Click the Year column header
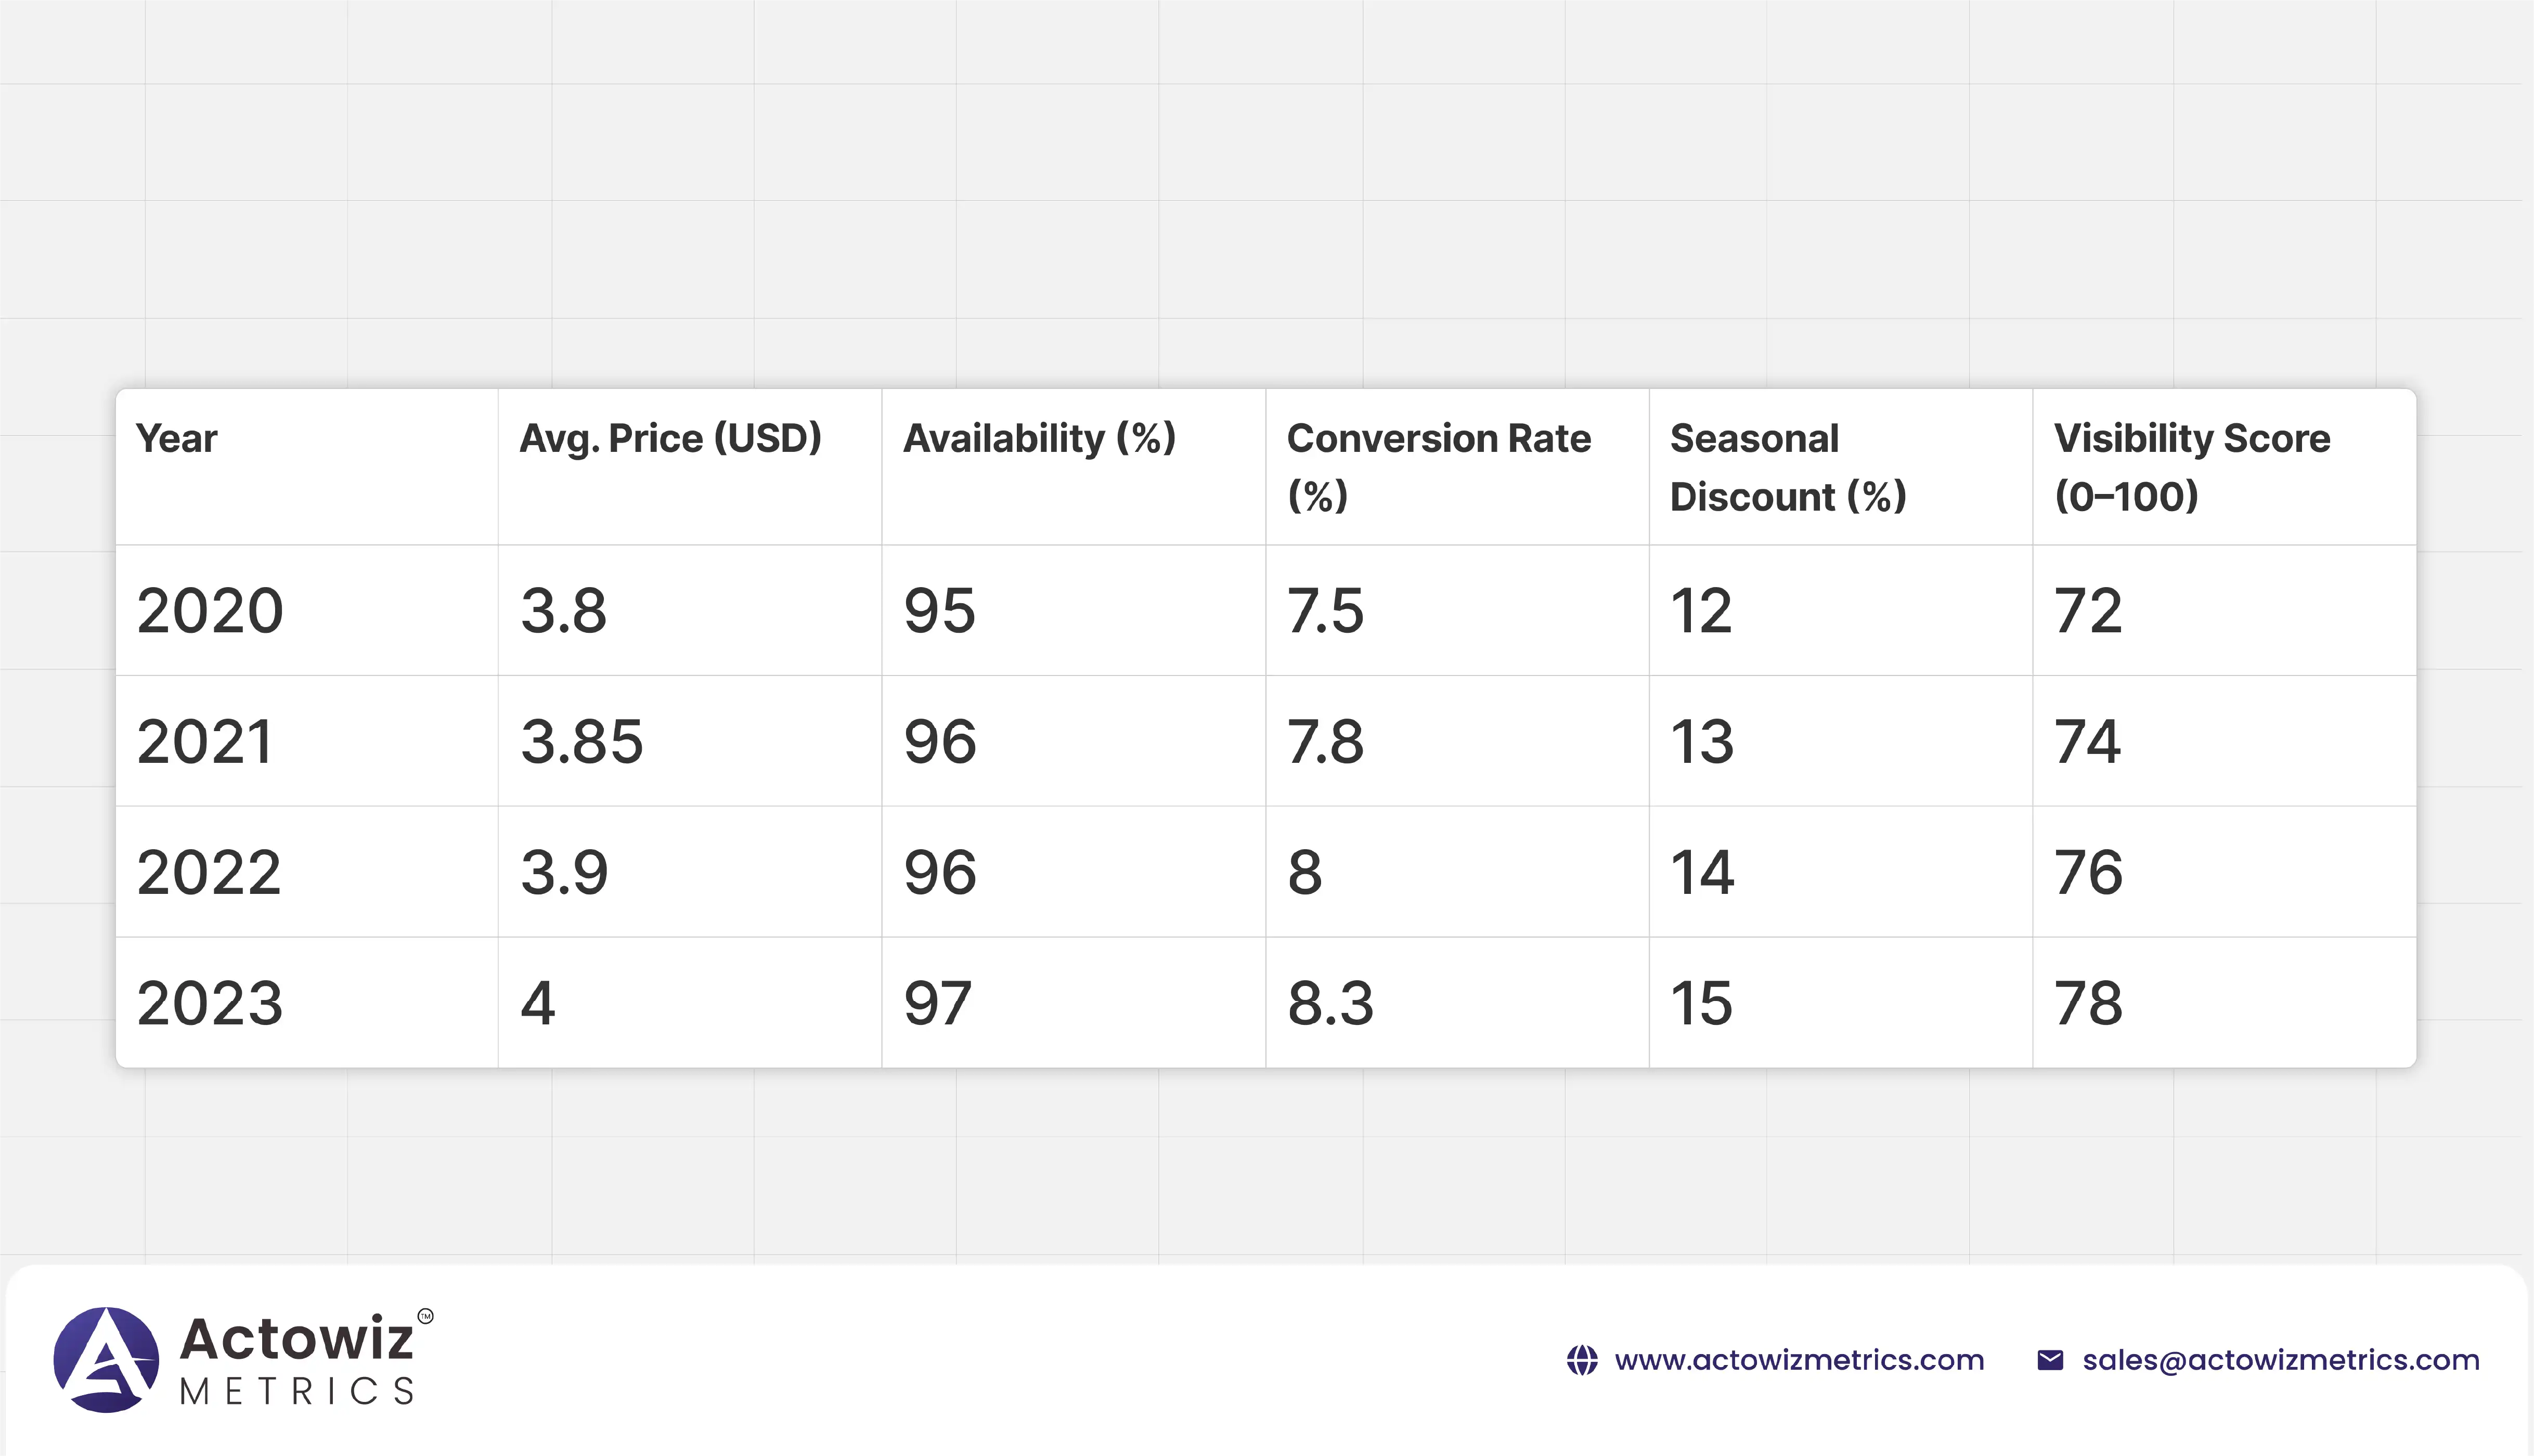Viewport: 2534px width, 1456px height. coord(177,438)
